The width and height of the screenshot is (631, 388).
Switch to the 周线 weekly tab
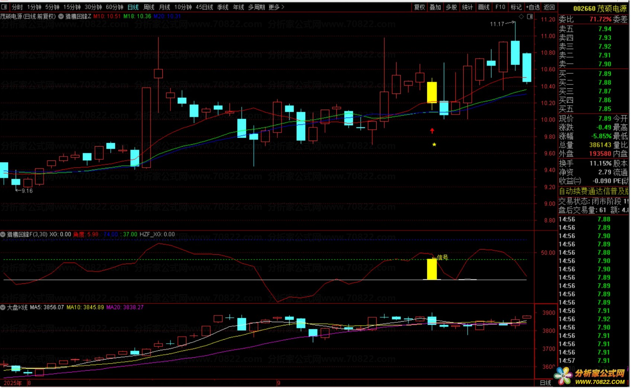coord(149,7)
